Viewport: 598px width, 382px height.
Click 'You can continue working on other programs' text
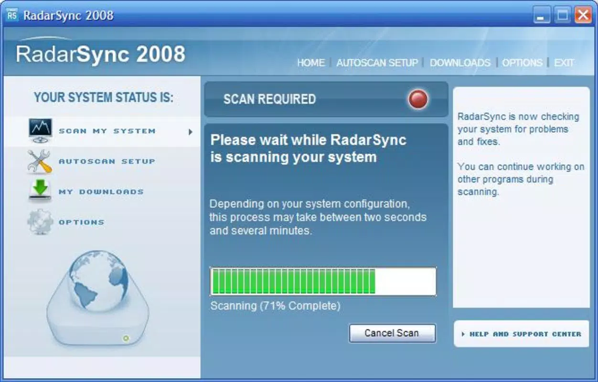521,179
